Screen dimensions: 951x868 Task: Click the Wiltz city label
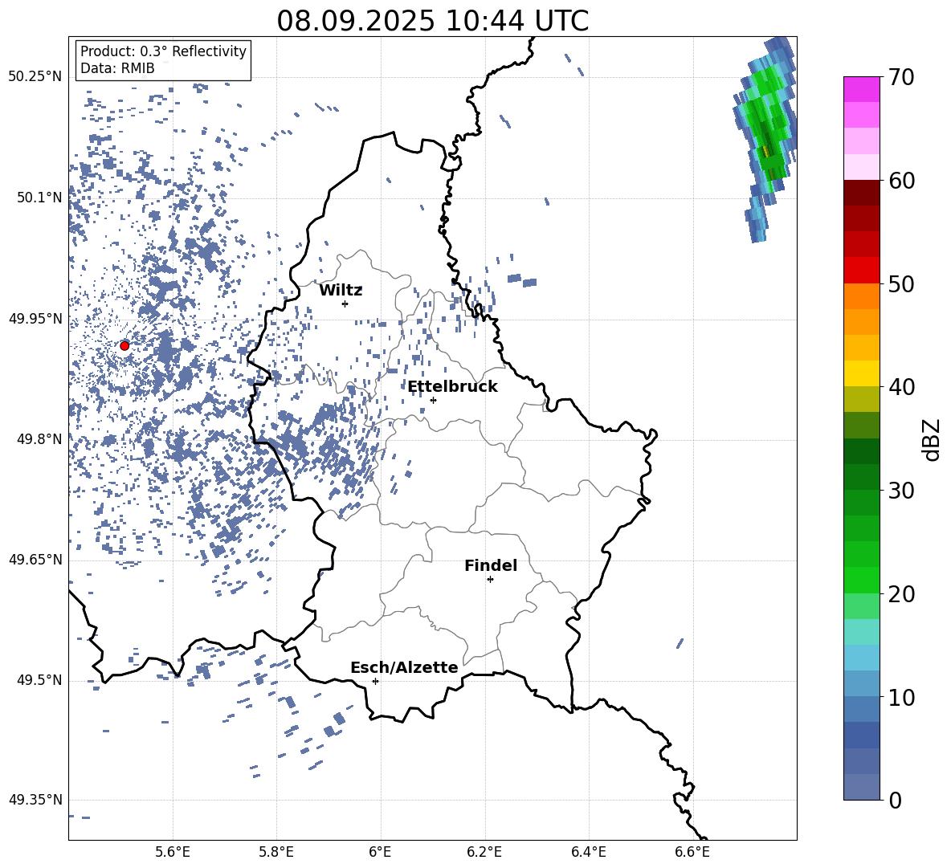coord(341,291)
